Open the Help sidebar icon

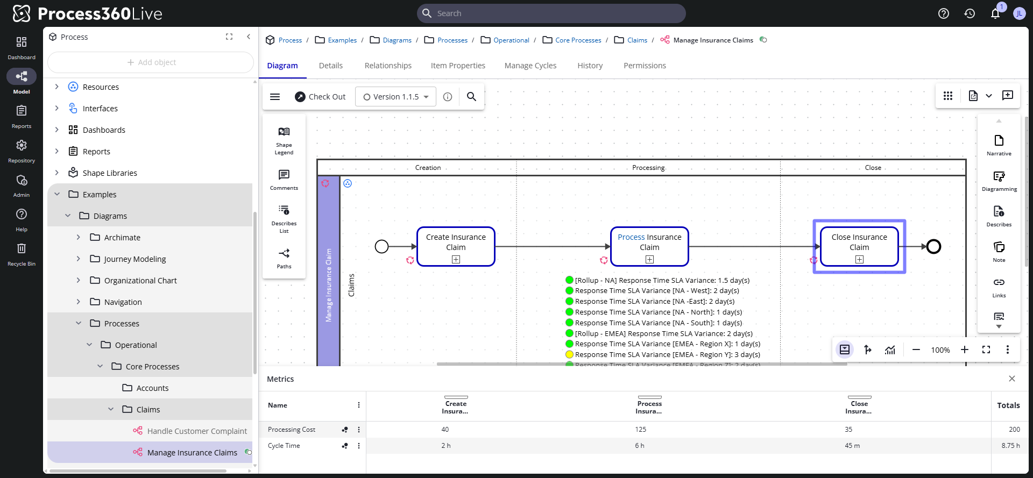coord(22,219)
